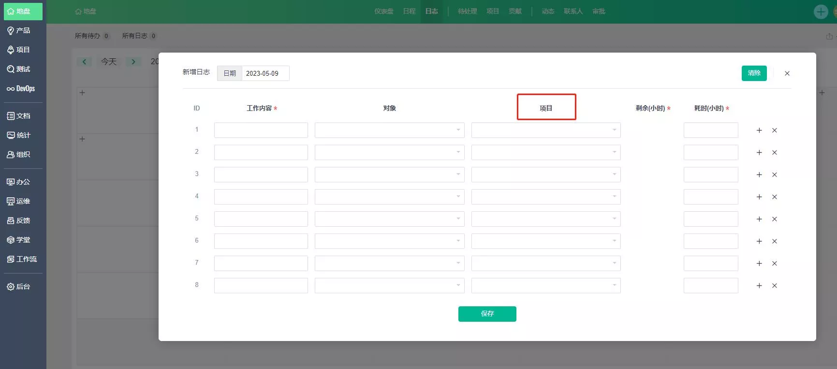837x369 pixels.
Task: Click the 保存 button
Action: click(x=487, y=314)
